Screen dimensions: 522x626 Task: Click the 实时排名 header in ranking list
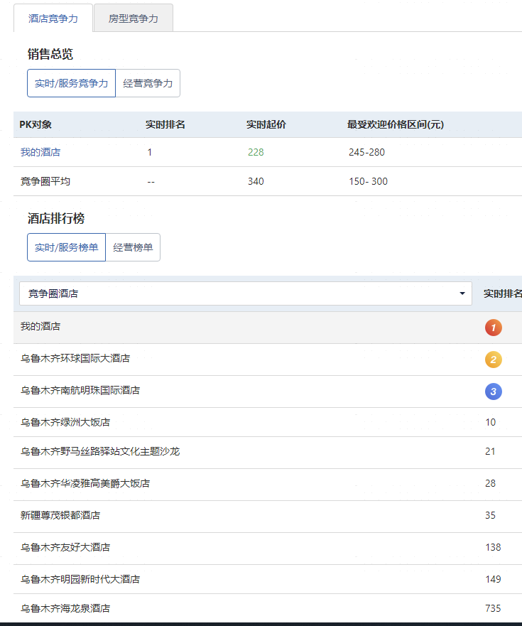click(502, 293)
